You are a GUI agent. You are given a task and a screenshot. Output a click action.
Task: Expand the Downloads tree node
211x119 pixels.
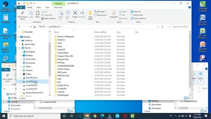[x=20, y=63]
